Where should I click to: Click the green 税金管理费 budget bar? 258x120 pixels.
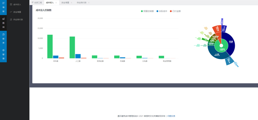(162, 57)
